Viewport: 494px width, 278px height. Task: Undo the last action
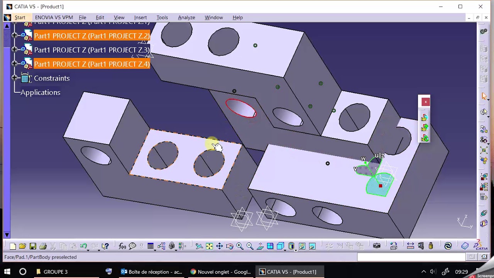pyautogui.click(x=83, y=246)
